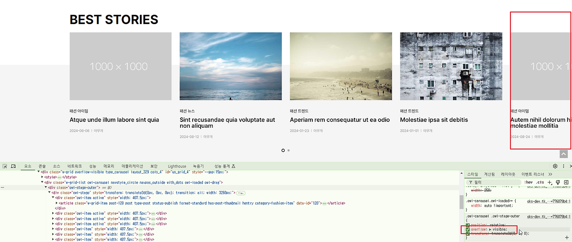Expand the style element node
Screen dimensions: 572x242
click(x=42, y=177)
